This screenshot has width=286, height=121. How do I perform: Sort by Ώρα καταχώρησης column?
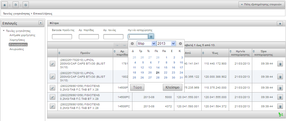pos(264,53)
